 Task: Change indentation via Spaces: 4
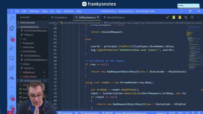pos(161,113)
